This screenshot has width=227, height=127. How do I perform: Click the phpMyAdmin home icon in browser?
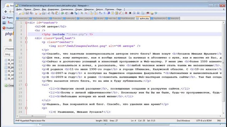[x=10, y=40]
